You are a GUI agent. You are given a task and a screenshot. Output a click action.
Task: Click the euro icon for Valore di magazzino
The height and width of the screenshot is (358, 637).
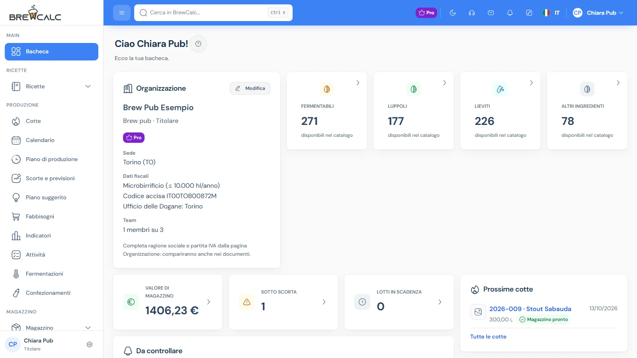click(x=131, y=302)
